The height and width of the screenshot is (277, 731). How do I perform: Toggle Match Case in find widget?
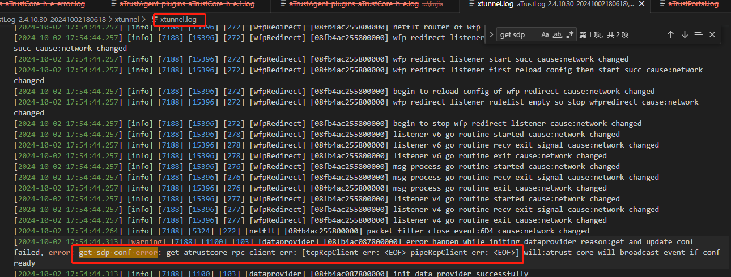[545, 35]
